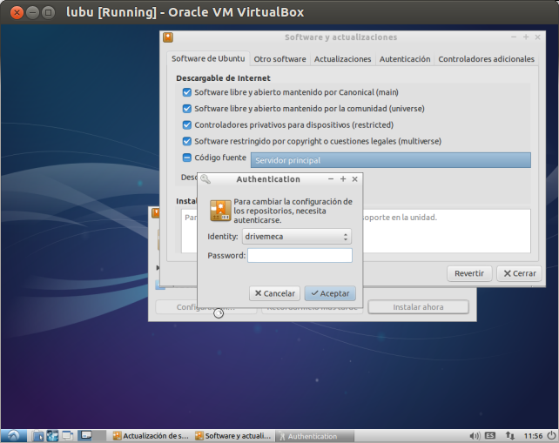Toggle the community (universe) software checkbox
Image resolution: width=559 pixels, height=443 pixels.
pos(186,109)
